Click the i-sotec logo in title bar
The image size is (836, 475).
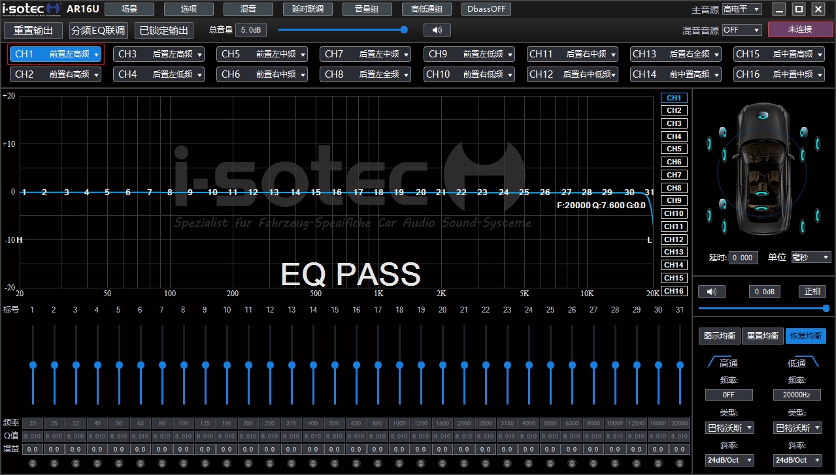[32, 9]
